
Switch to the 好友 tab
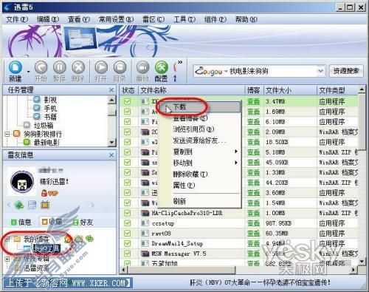point(83,223)
